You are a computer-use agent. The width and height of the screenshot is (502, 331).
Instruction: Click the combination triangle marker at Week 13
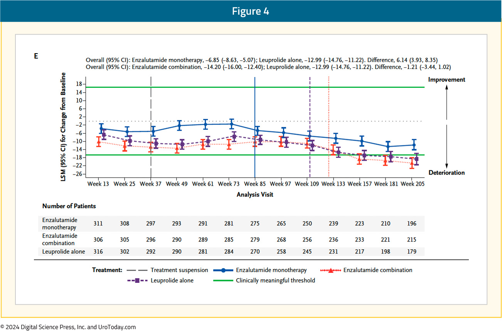click(x=98, y=142)
